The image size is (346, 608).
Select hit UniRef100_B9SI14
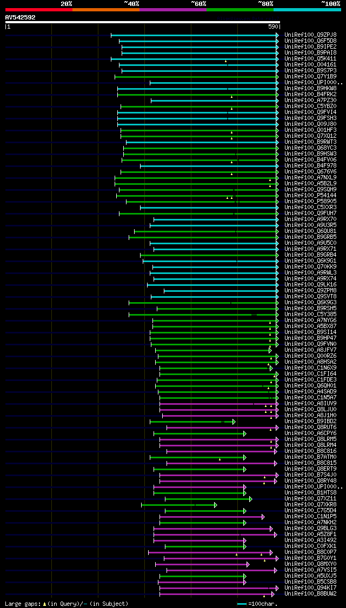point(310,332)
